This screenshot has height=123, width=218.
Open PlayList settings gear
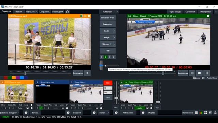coord(143,113)
